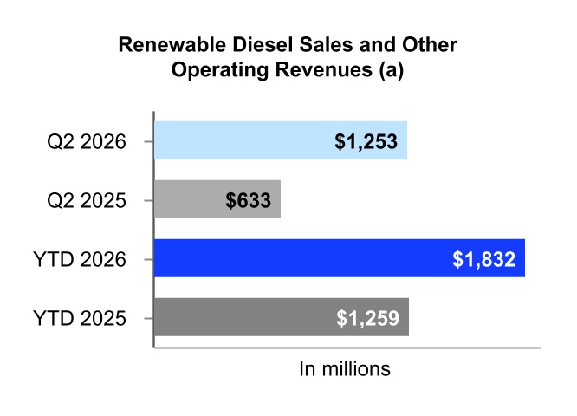Click the $1,253 value label
577x416 pixels.
coord(366,142)
